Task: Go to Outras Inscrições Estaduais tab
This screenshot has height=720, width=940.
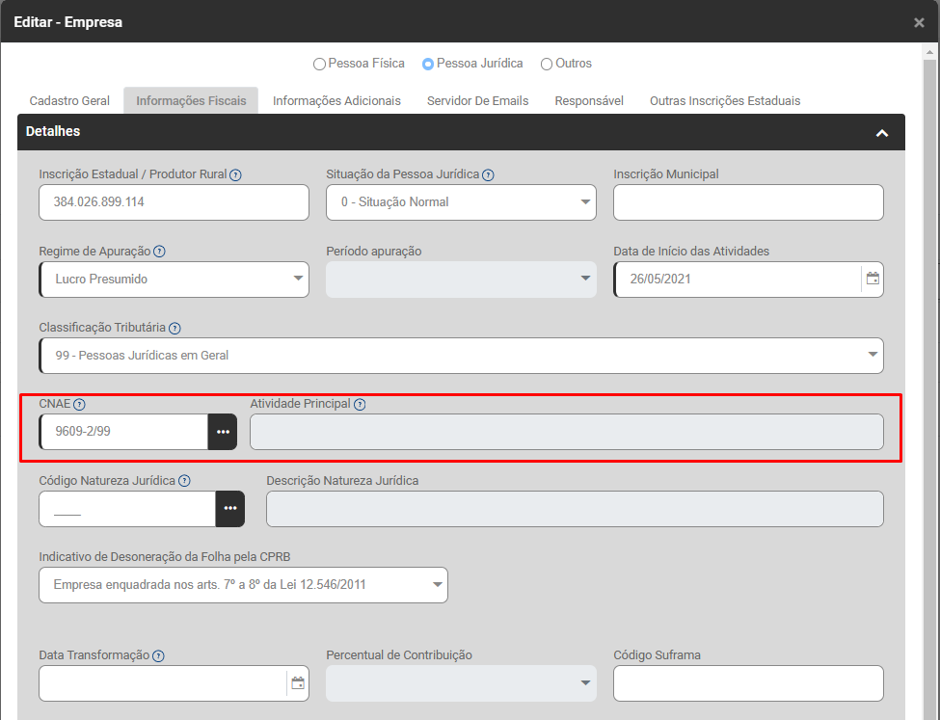Action: [x=724, y=101]
